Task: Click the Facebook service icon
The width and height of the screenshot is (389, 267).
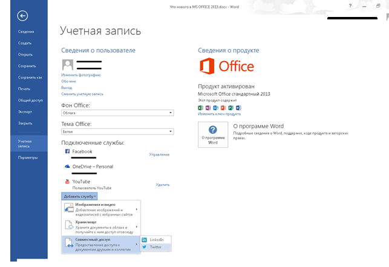Action: pos(67,151)
